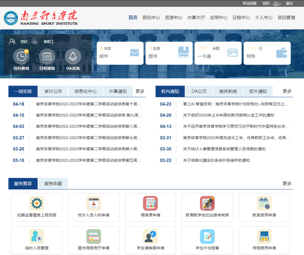Open the OA系统 bell icon
The height and width of the screenshot is (255, 304).
coord(73,57)
